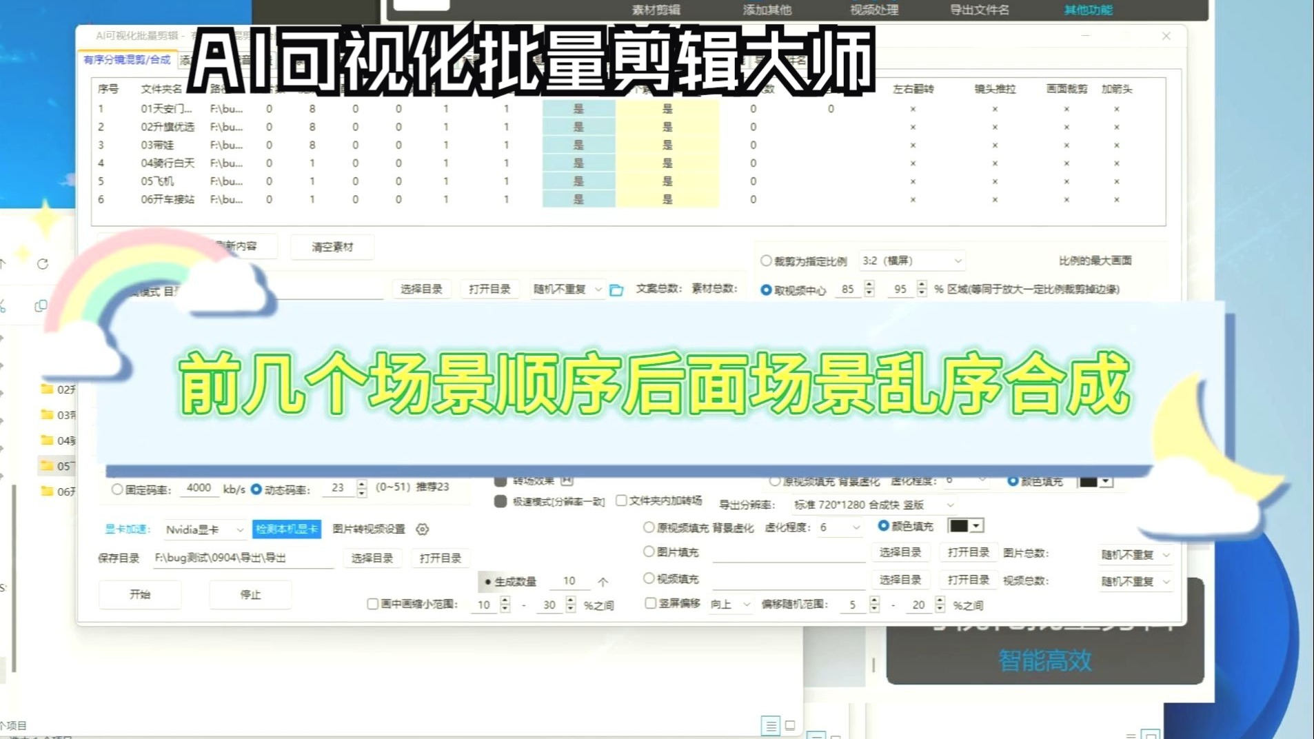Image resolution: width=1314 pixels, height=739 pixels.
Task: Select the 05 folder in explorer sidebar
Action: (x=58, y=466)
